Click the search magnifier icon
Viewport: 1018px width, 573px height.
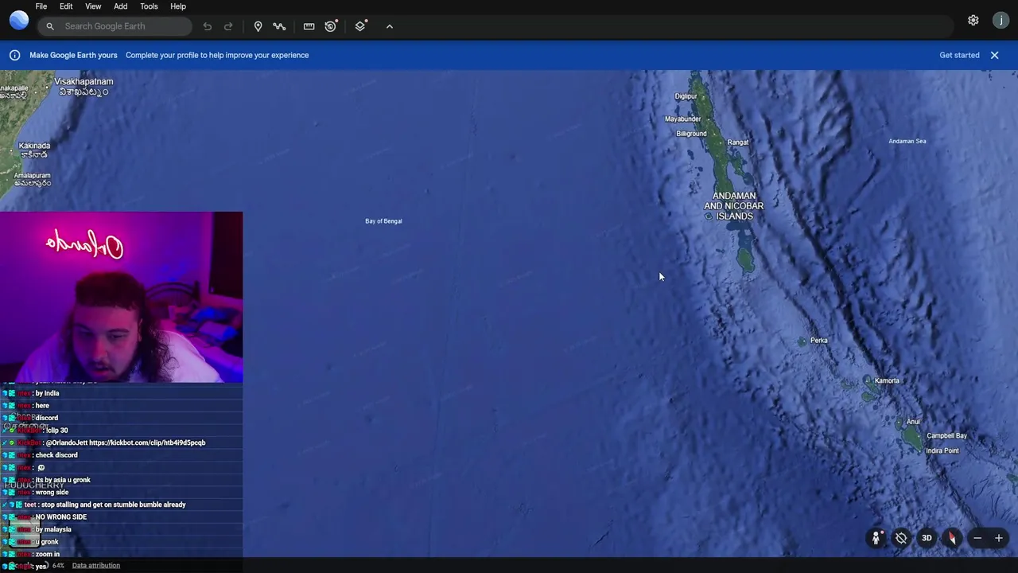tap(50, 26)
